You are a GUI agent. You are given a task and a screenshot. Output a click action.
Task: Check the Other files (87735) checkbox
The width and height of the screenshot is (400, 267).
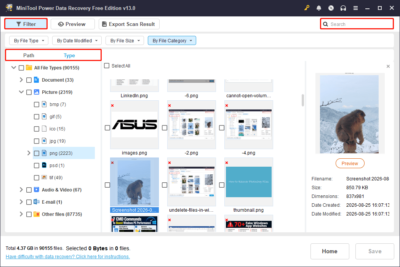coord(29,214)
